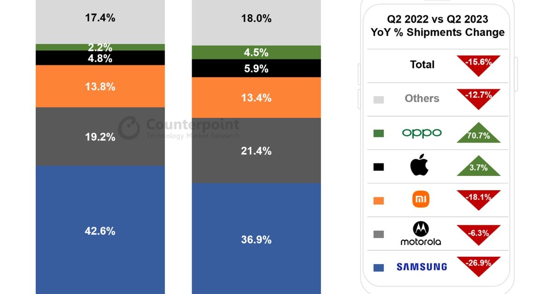Click the blue Samsung legend swatch
Image resolution: width=552 pixels, height=294 pixels.
pos(379,267)
